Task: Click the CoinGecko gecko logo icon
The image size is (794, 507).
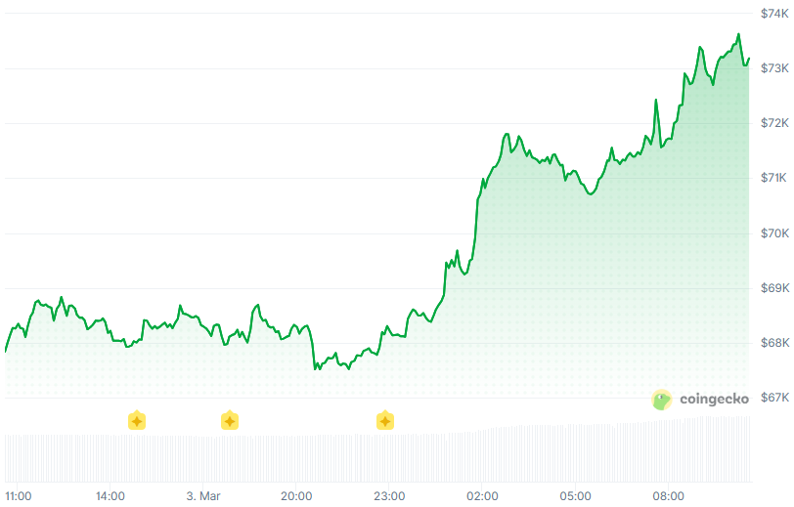Action: point(663,399)
